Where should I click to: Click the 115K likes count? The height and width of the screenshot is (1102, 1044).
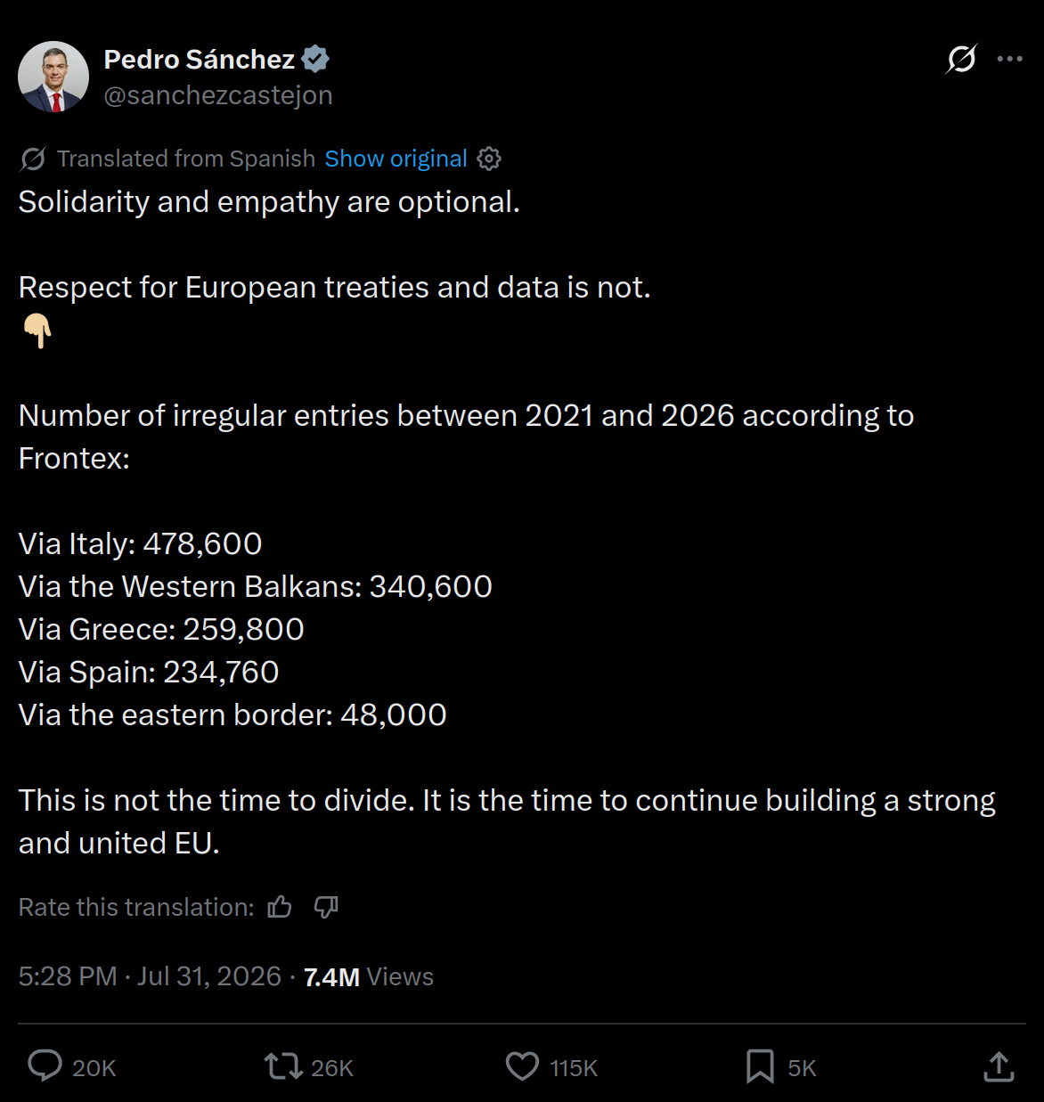coord(574,1068)
